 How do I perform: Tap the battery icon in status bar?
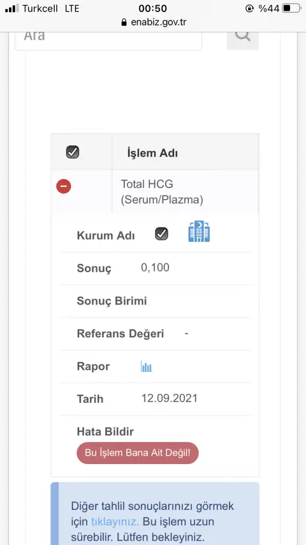click(292, 9)
